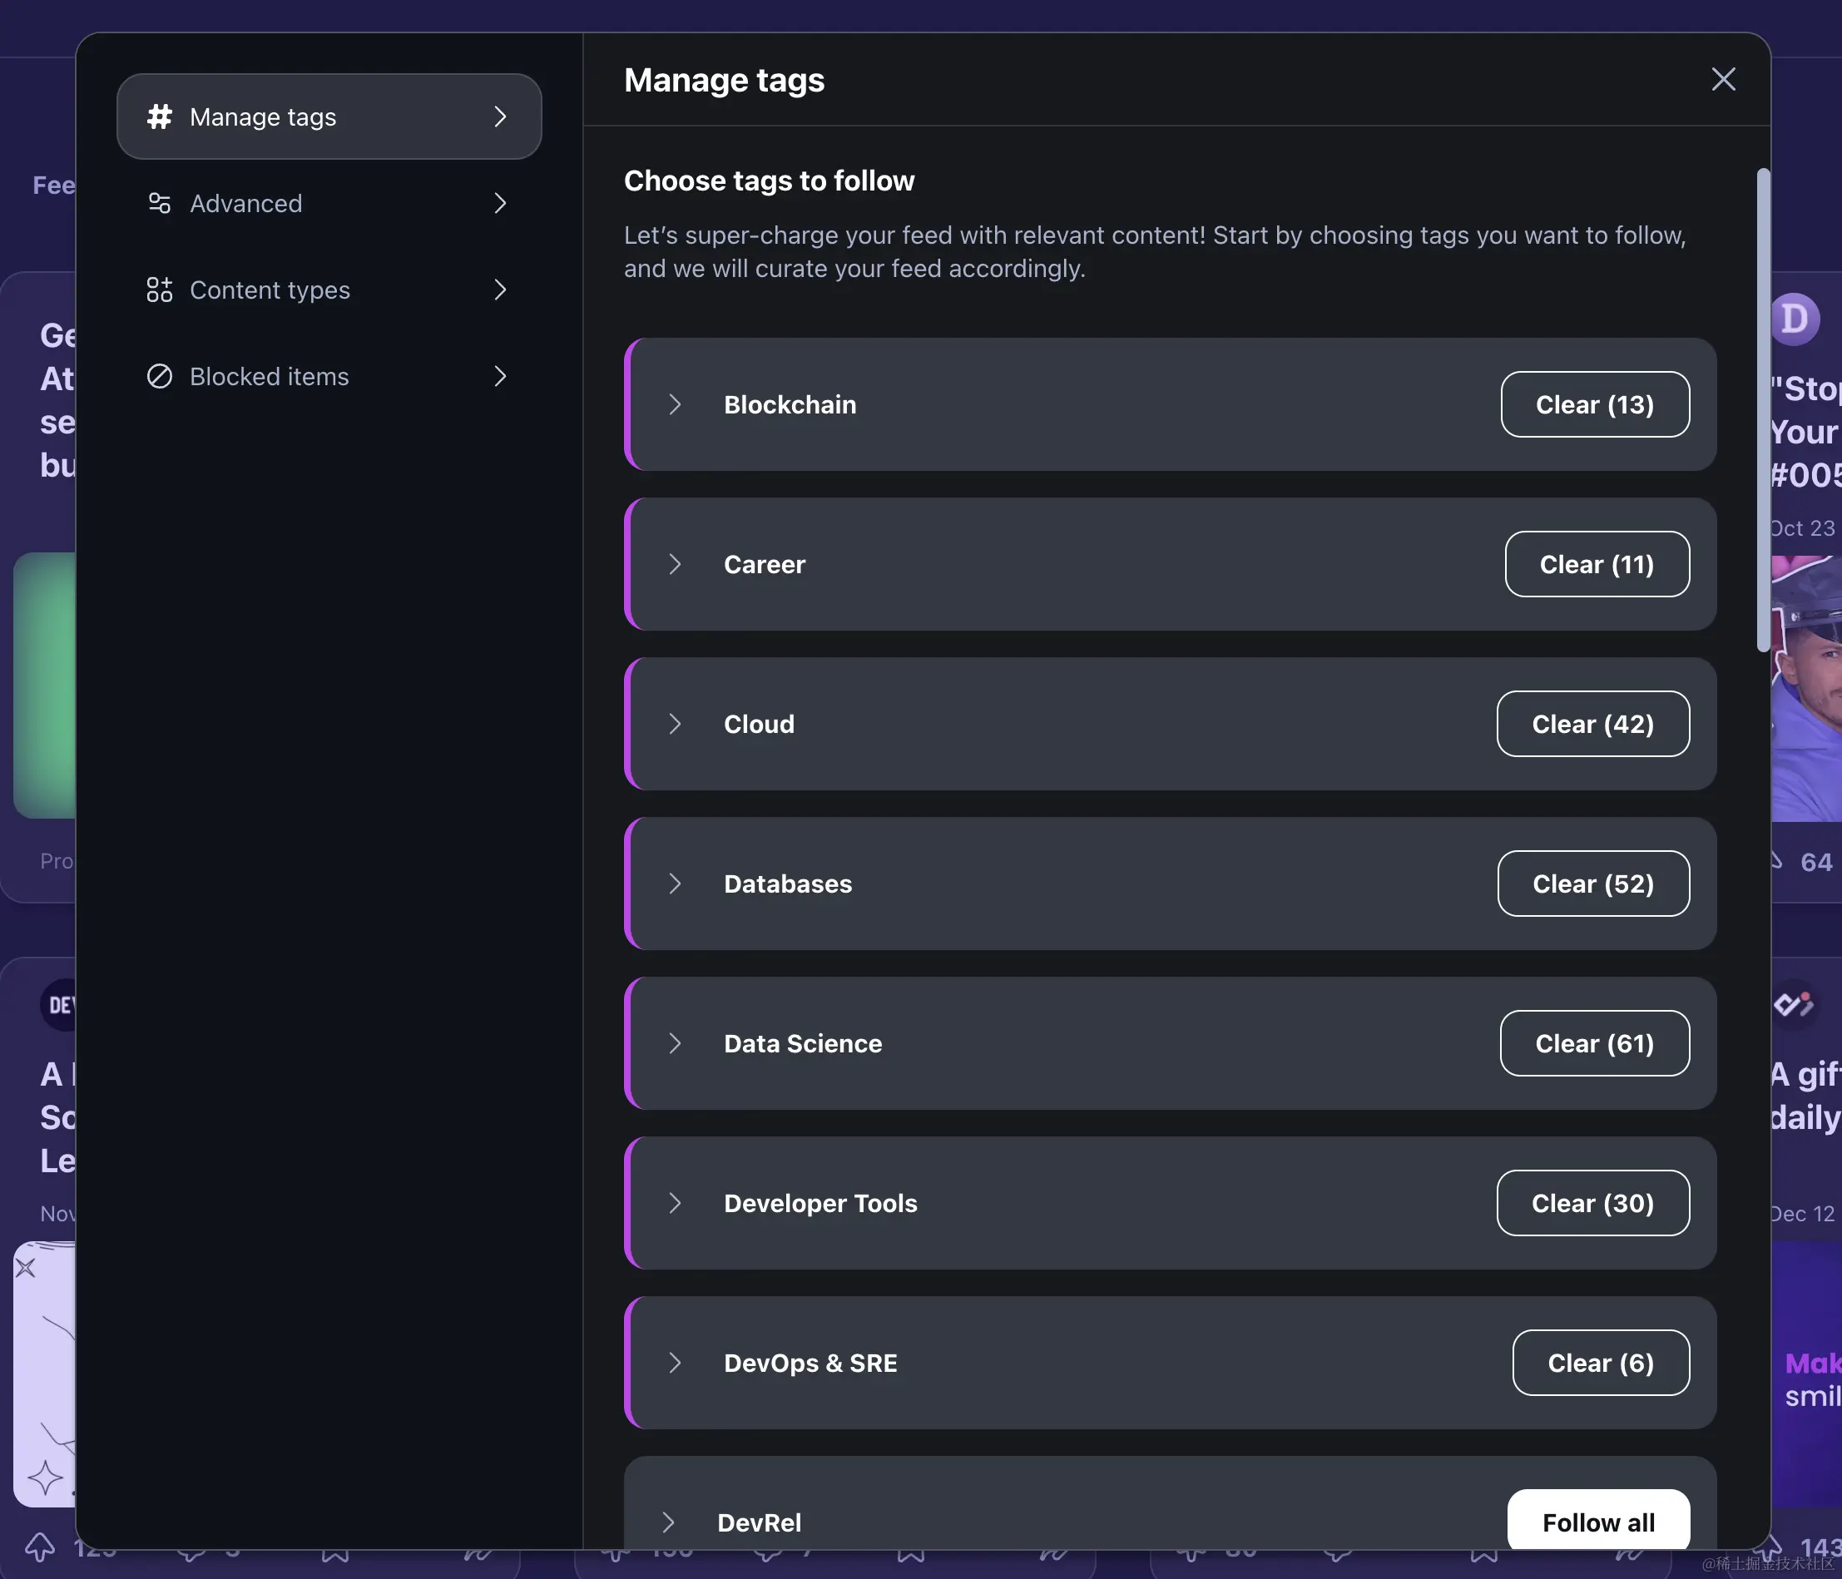Clear the 52 followed Databases tags
This screenshot has width=1842, height=1579.
[x=1592, y=884]
